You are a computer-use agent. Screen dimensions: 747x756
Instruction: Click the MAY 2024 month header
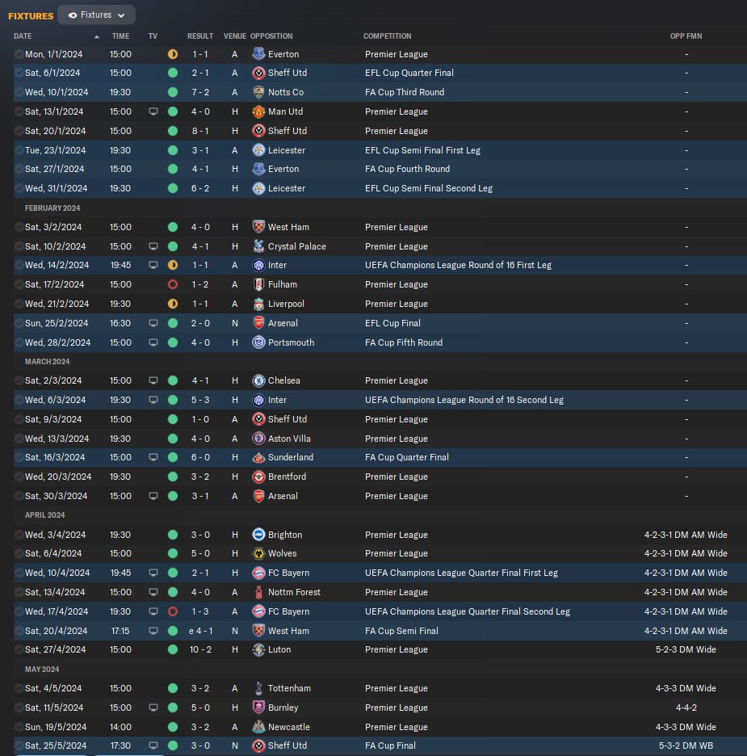(42, 670)
